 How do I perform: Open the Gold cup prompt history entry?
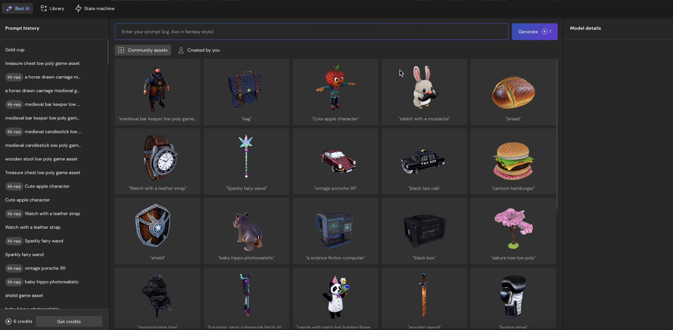click(15, 49)
